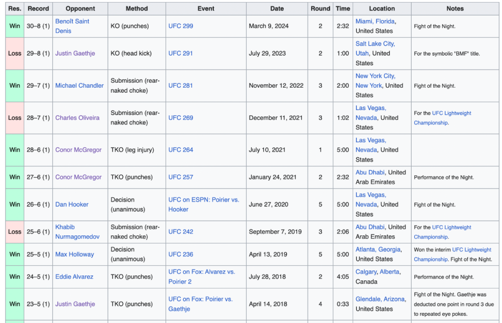This screenshot has width=502, height=323.
Task: Click the "Notes" column header
Action: (x=455, y=9)
